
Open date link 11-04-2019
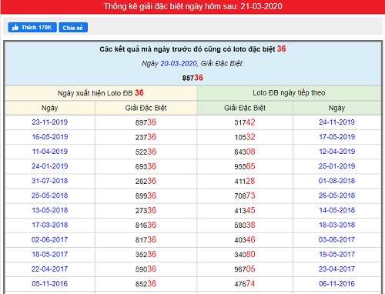pyautogui.click(x=50, y=152)
